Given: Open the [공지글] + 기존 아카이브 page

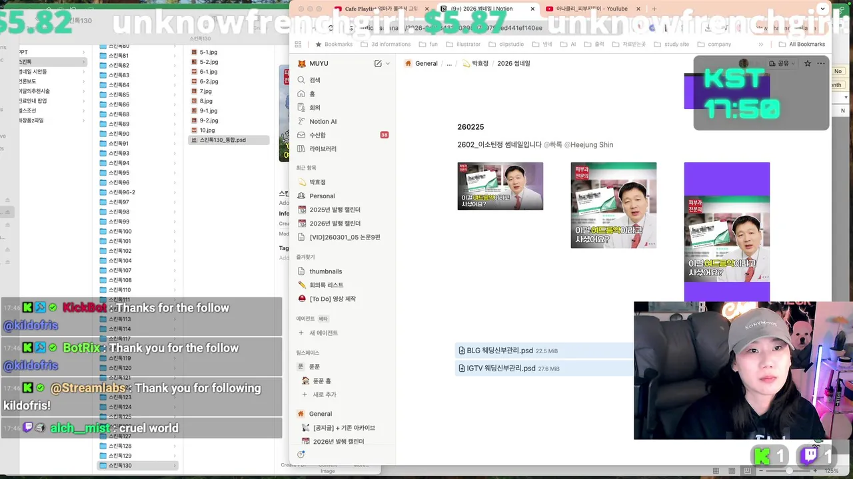Looking at the screenshot, I should pos(344,428).
